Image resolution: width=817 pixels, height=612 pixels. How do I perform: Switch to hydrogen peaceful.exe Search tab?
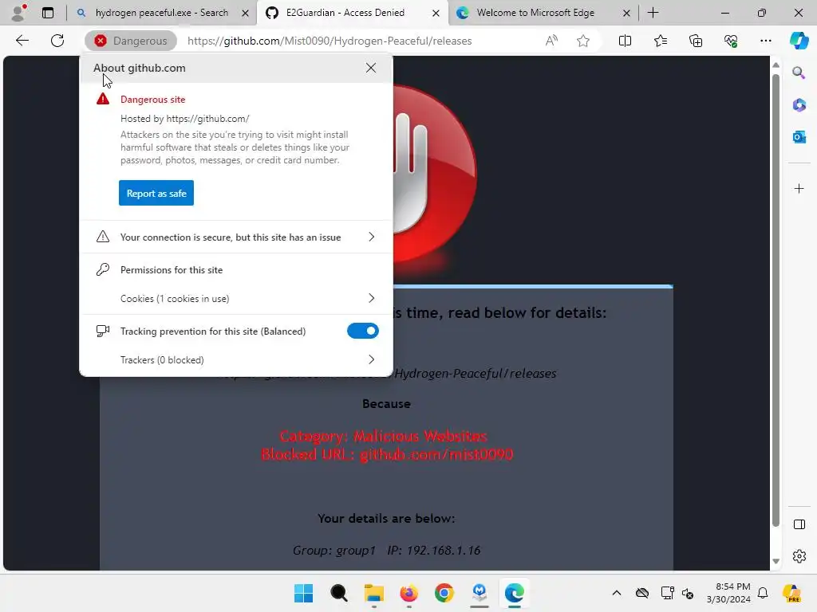pyautogui.click(x=161, y=13)
